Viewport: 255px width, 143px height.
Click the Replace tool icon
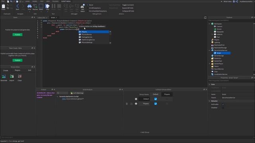point(35,6)
